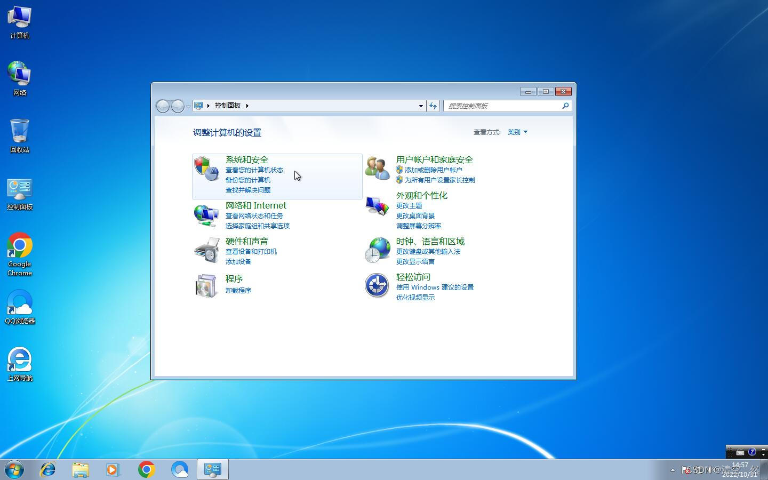Open Windows Explorer folder on taskbar
768x480 pixels.
pos(81,469)
